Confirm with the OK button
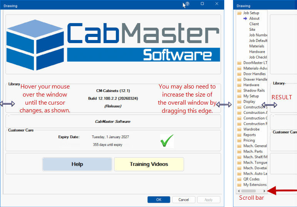Image resolution: width=297 pixels, height=207 pixels. tap(159, 200)
